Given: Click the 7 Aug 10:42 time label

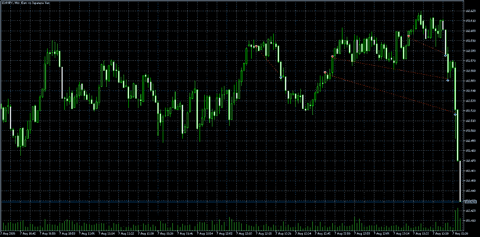Looking at the screenshot, I should pos(27,233).
